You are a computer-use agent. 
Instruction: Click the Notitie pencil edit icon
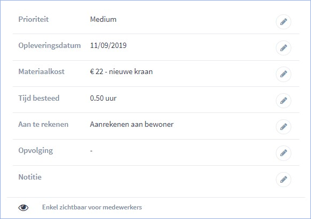coord(283,180)
